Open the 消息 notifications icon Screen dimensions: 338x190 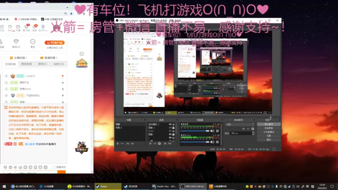coord(35,27)
